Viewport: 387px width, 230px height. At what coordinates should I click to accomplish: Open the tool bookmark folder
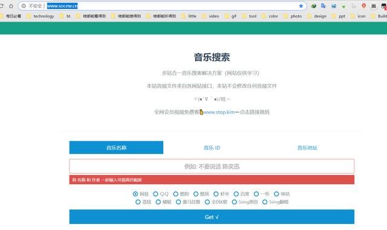click(249, 16)
